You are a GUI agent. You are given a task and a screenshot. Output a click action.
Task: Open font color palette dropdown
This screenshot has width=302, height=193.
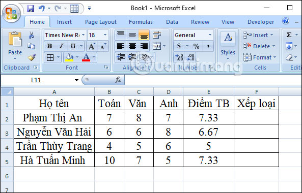point(94,57)
